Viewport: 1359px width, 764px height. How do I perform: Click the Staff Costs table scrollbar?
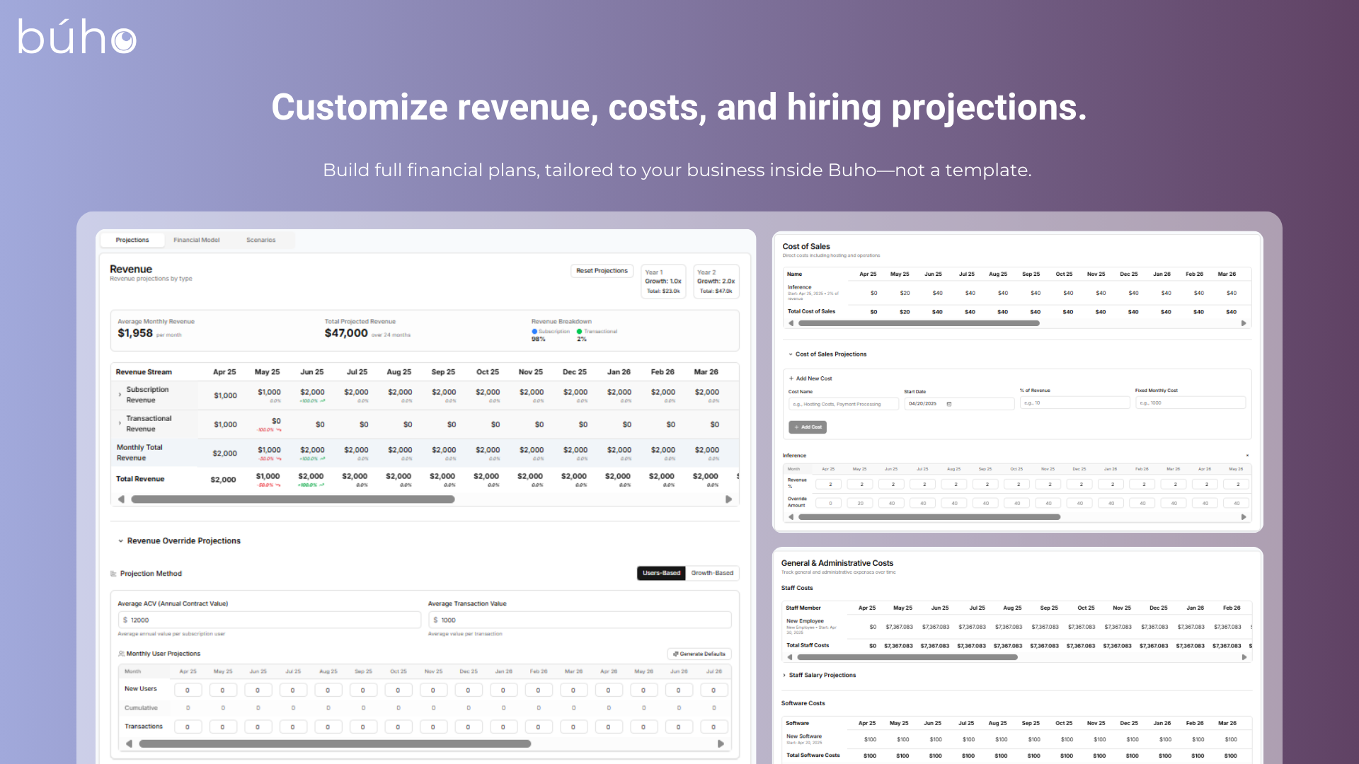click(907, 657)
